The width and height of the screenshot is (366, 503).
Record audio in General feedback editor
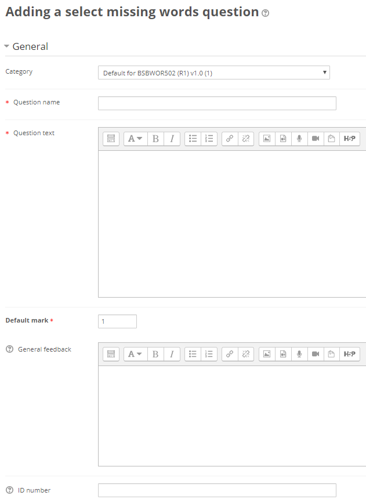coord(299,354)
